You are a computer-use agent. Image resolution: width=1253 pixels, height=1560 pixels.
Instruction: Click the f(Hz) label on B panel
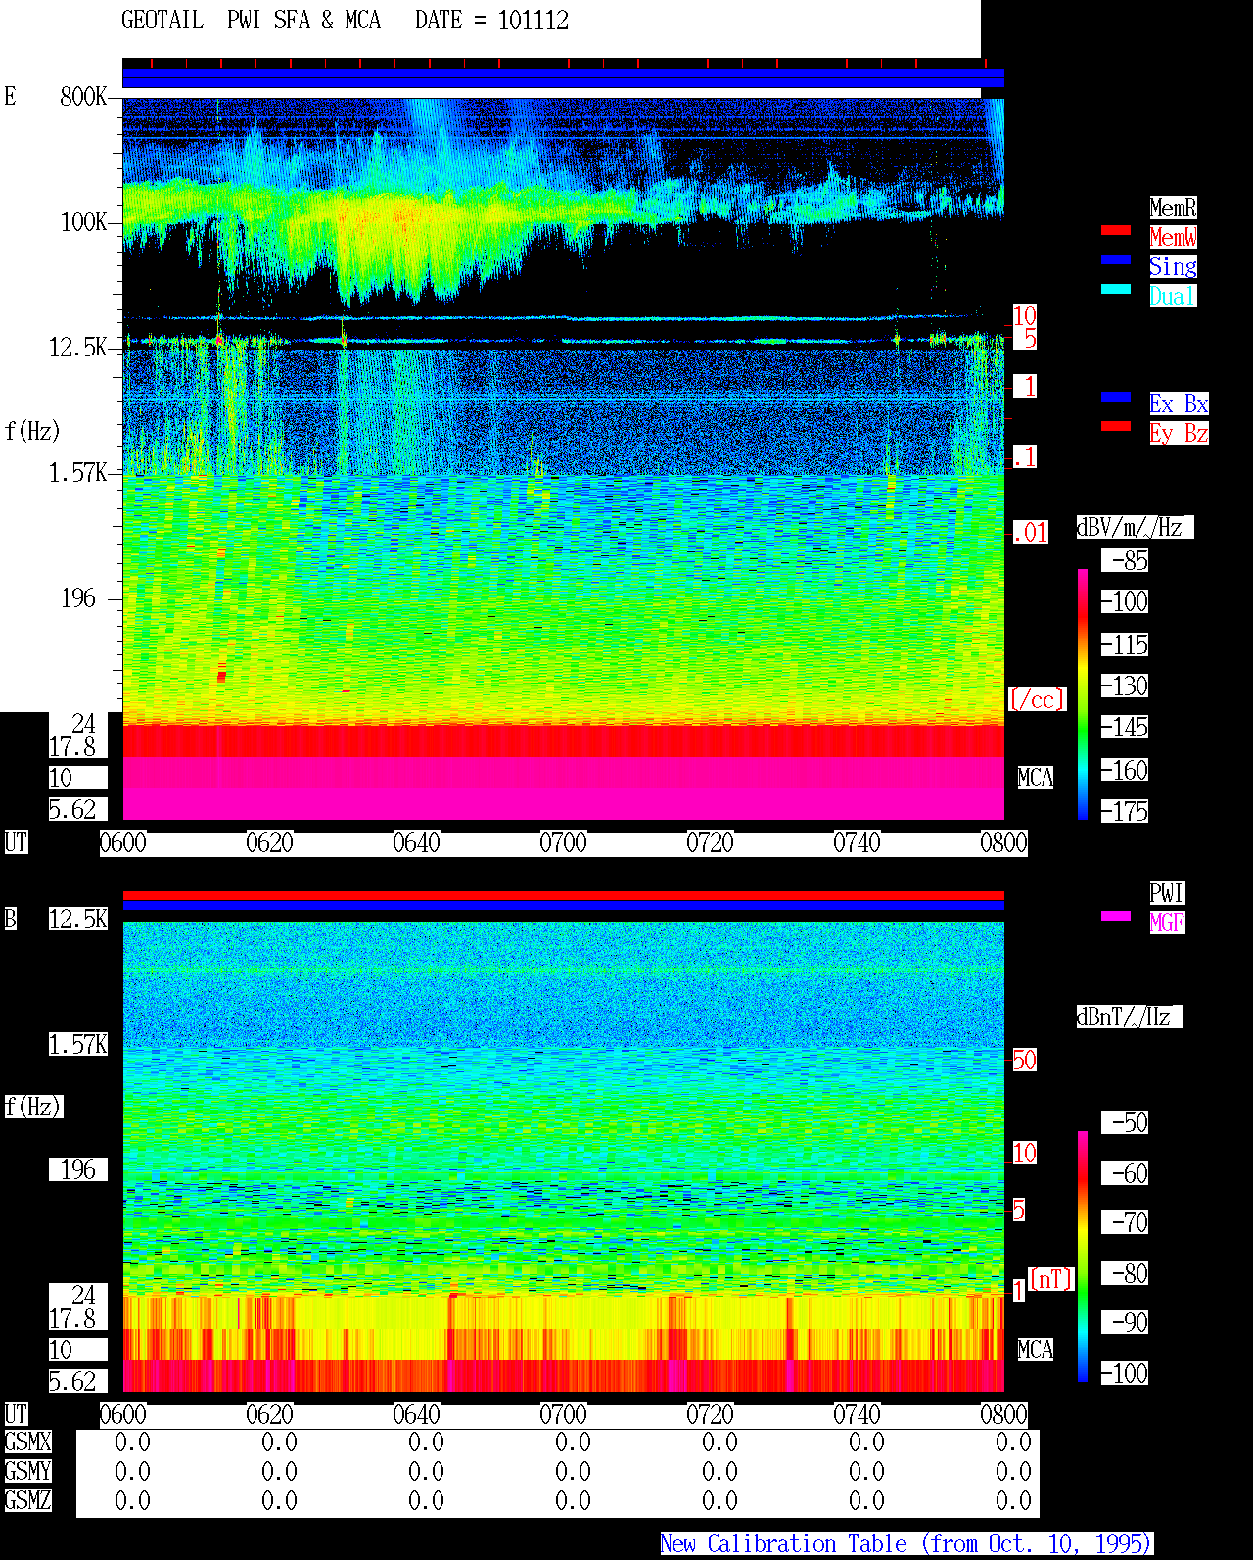pyautogui.click(x=33, y=1107)
